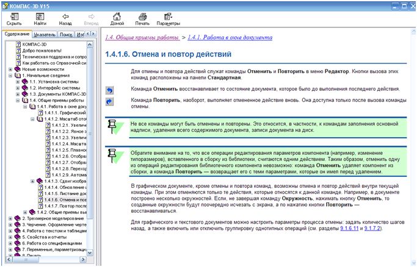This screenshot has height=267, width=417.
Task: Go back with the Назад arrow
Action: click(x=65, y=16)
